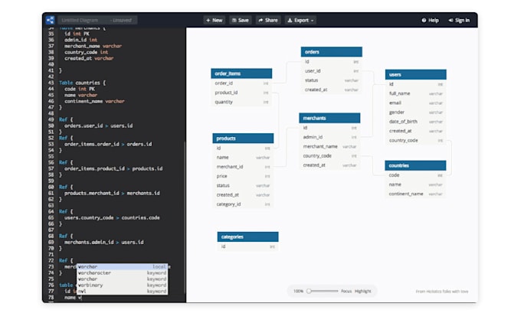Image resolution: width=521 pixels, height=323 pixels.
Task: Click quantity field in order_items table
Action: click(x=241, y=102)
